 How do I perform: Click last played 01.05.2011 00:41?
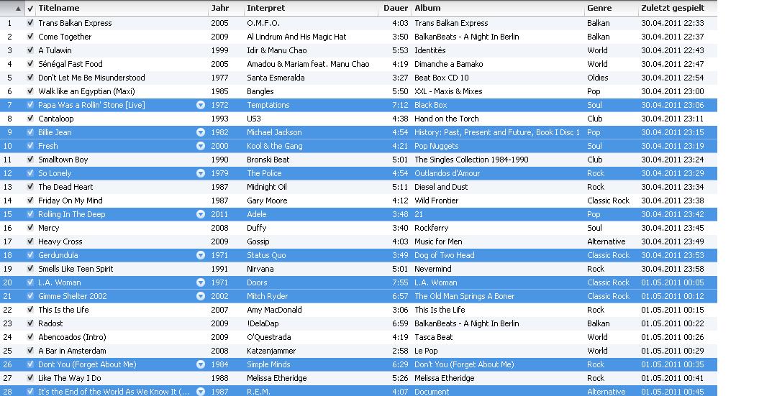pyautogui.click(x=673, y=378)
